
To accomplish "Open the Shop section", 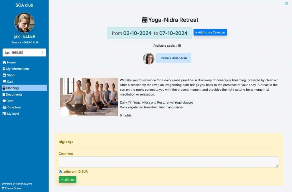I will 24,75.
